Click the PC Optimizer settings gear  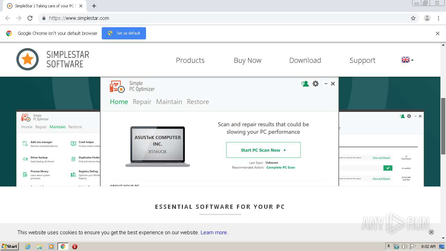coord(315,84)
